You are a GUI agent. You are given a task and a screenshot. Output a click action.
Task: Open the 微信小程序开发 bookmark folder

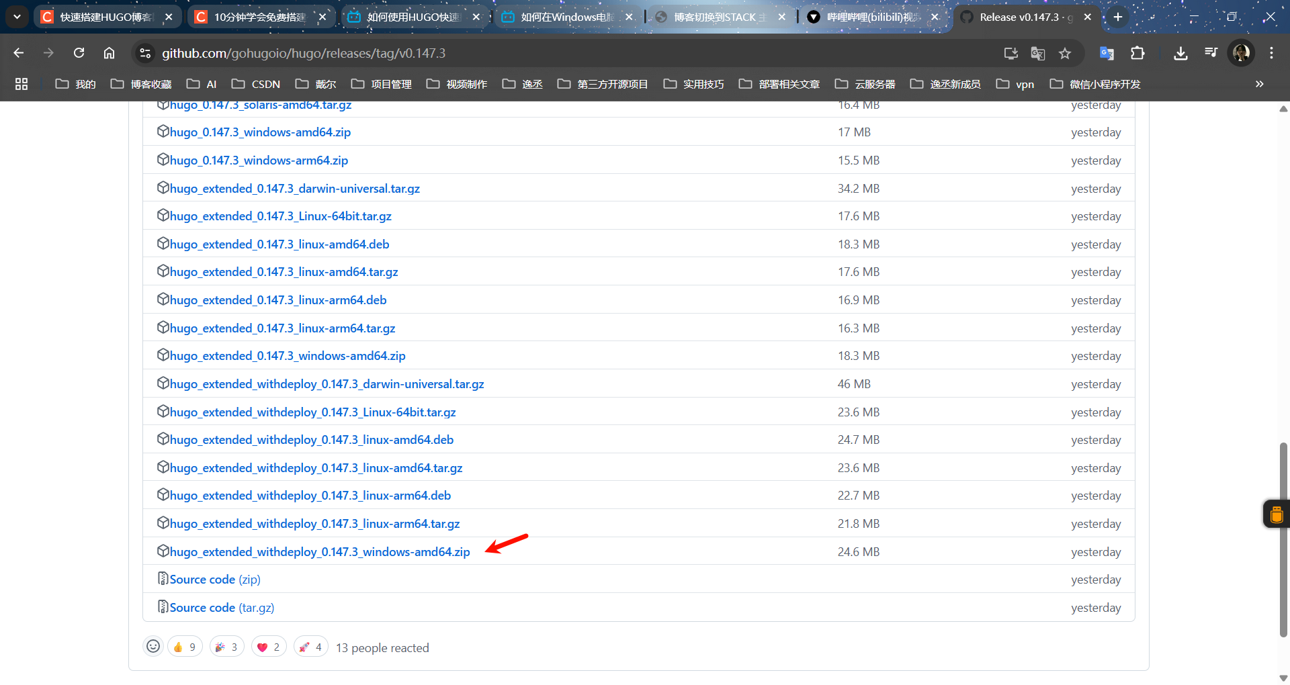click(1095, 84)
